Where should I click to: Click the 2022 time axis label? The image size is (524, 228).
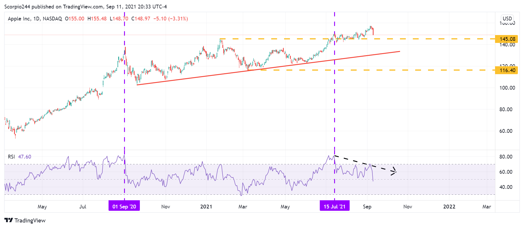pos(449,207)
